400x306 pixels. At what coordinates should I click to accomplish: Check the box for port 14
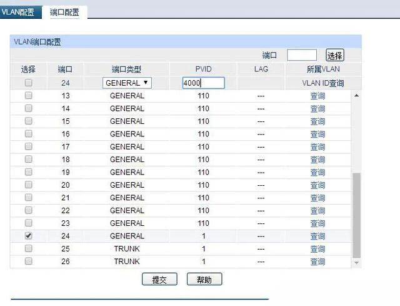pyautogui.click(x=29, y=108)
